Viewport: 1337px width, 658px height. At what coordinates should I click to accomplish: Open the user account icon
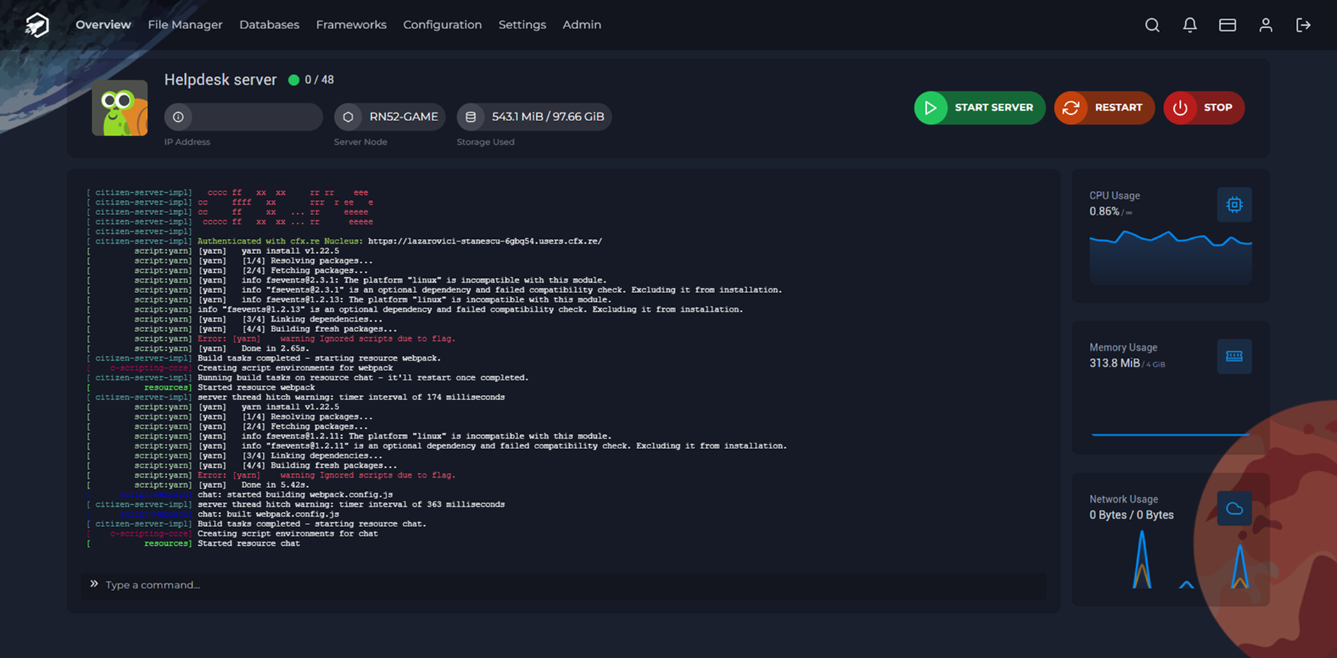1266,25
